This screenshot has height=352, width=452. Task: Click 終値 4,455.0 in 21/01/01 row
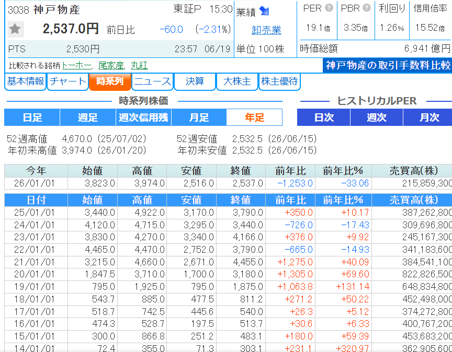click(248, 262)
